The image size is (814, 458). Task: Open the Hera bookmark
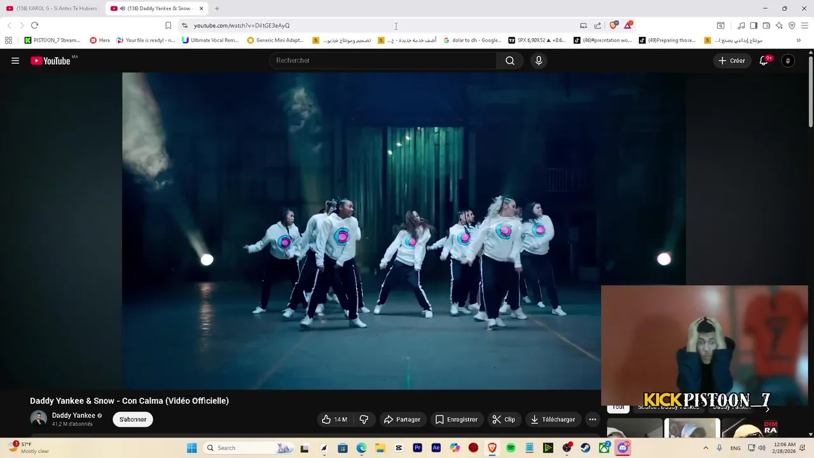[x=100, y=40]
